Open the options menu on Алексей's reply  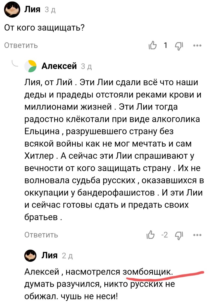coord(197,235)
